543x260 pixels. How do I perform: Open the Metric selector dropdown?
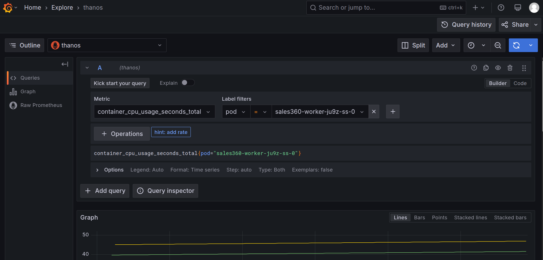(x=154, y=112)
